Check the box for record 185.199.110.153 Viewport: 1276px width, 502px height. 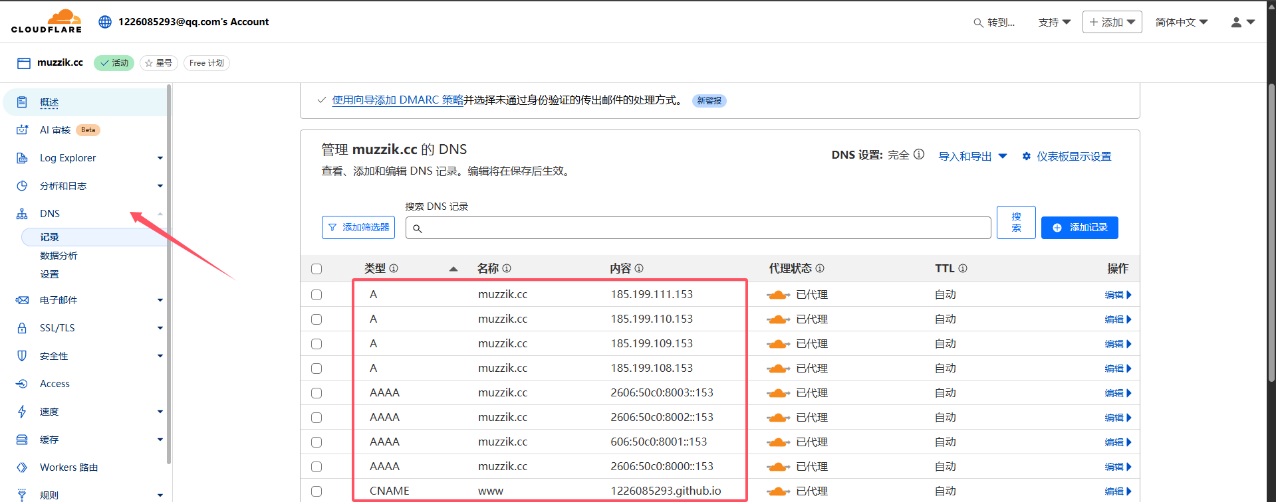pyautogui.click(x=317, y=319)
